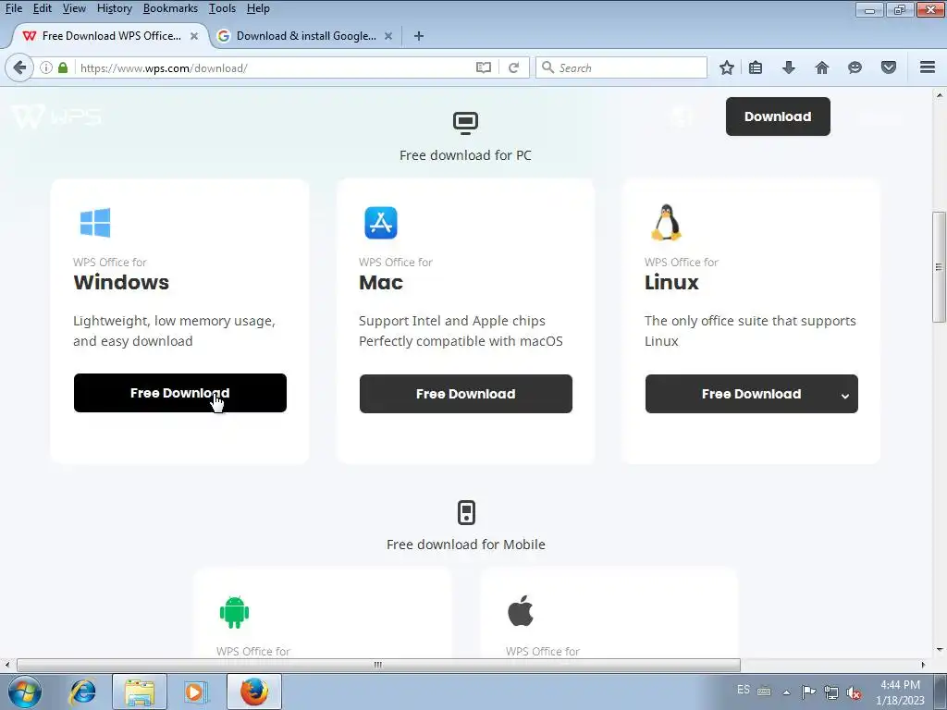Click the header Download button
The width and height of the screenshot is (947, 710).
coord(778,116)
